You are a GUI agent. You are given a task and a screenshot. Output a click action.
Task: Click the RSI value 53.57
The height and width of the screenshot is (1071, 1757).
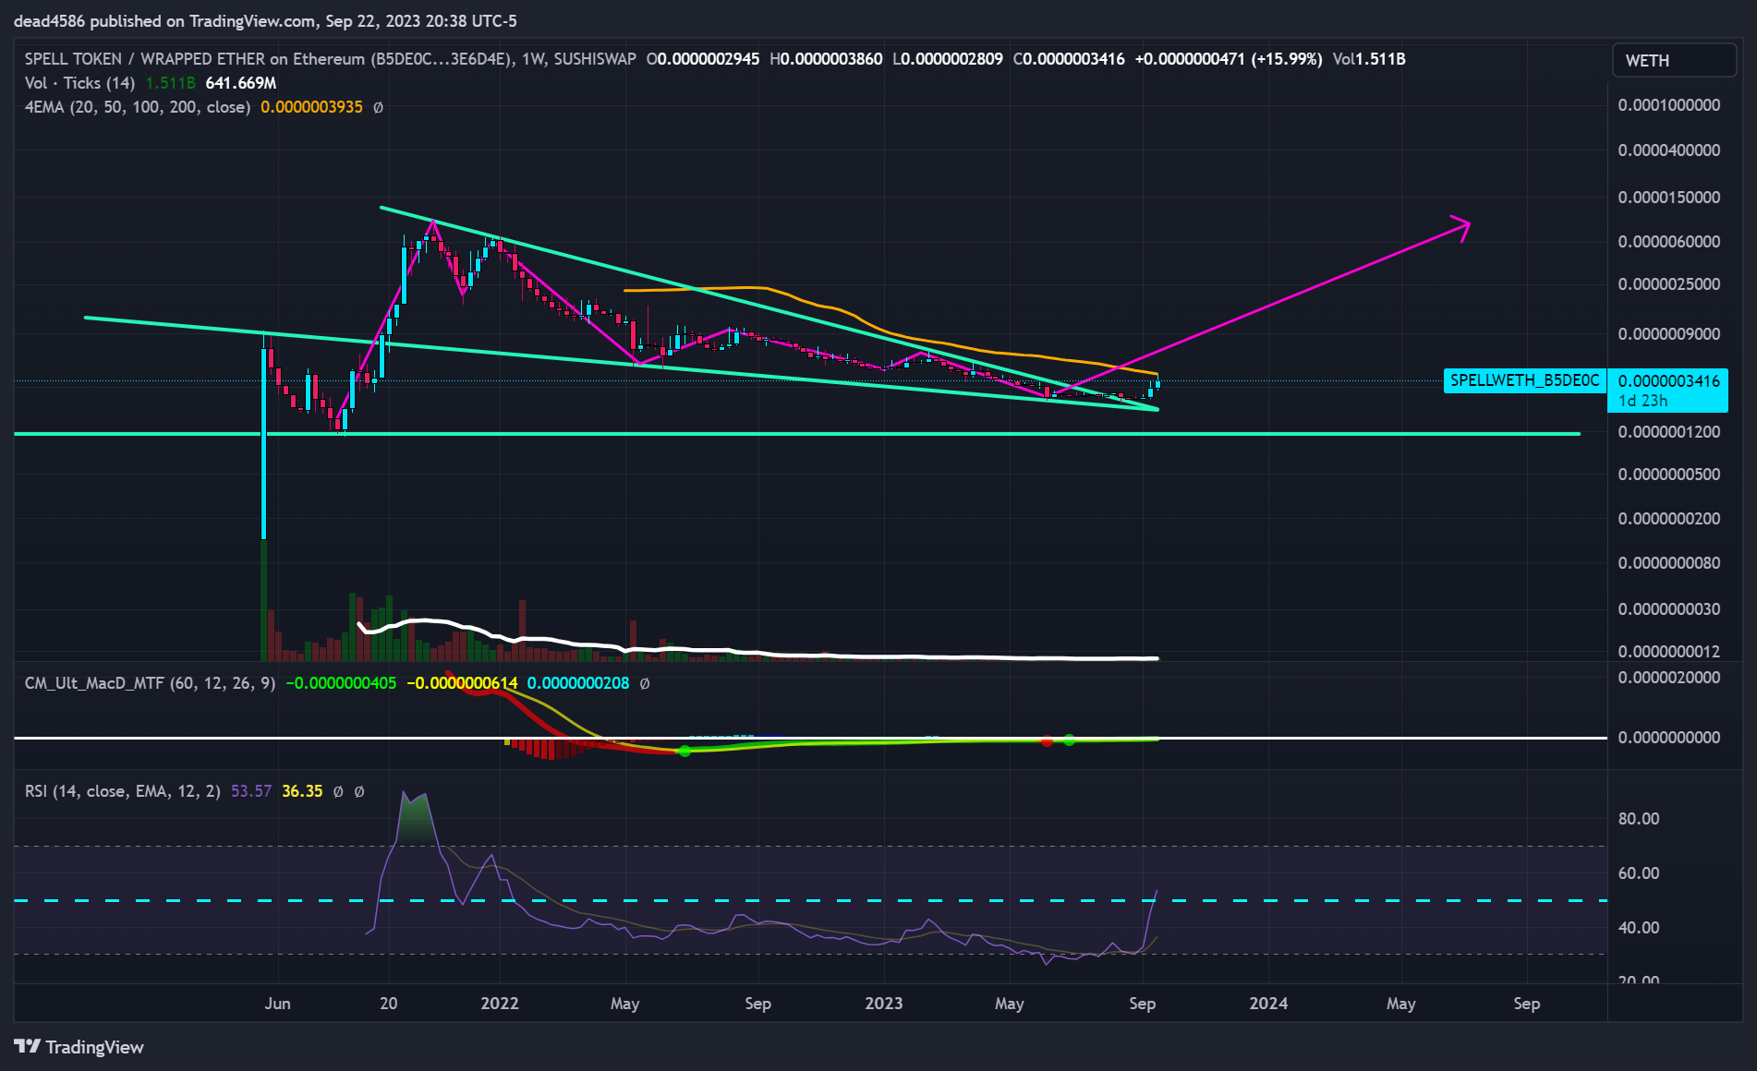point(251,791)
